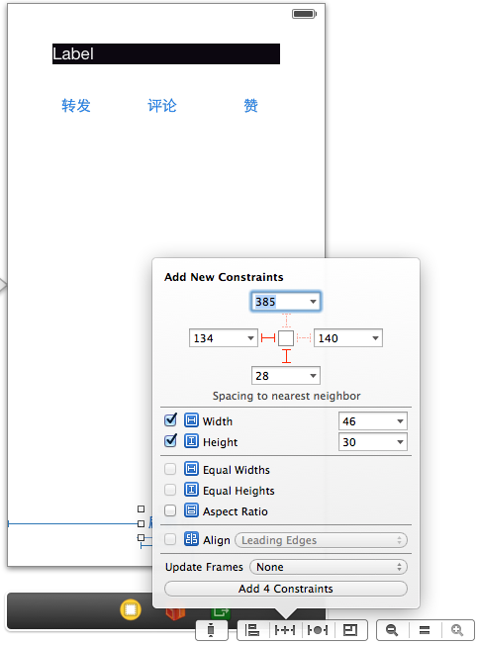478x645 pixels.
Task: Expand the right spacing 140 dropdown
Action: pyautogui.click(x=375, y=338)
